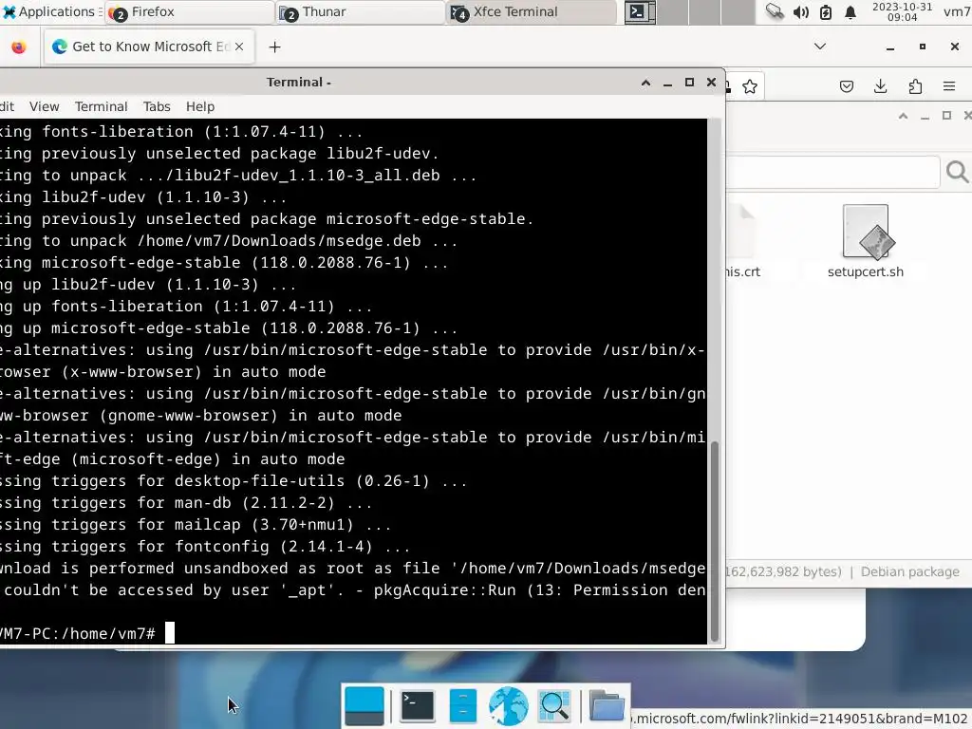Click the battery power tray icon
The height and width of the screenshot is (729, 972).
(x=826, y=11)
